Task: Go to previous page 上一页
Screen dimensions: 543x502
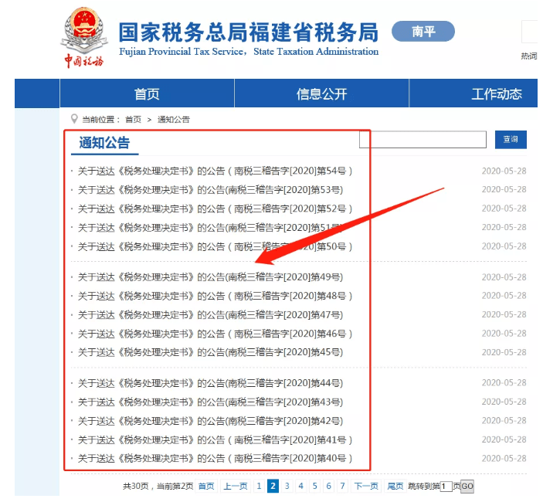Action: pyautogui.click(x=236, y=486)
